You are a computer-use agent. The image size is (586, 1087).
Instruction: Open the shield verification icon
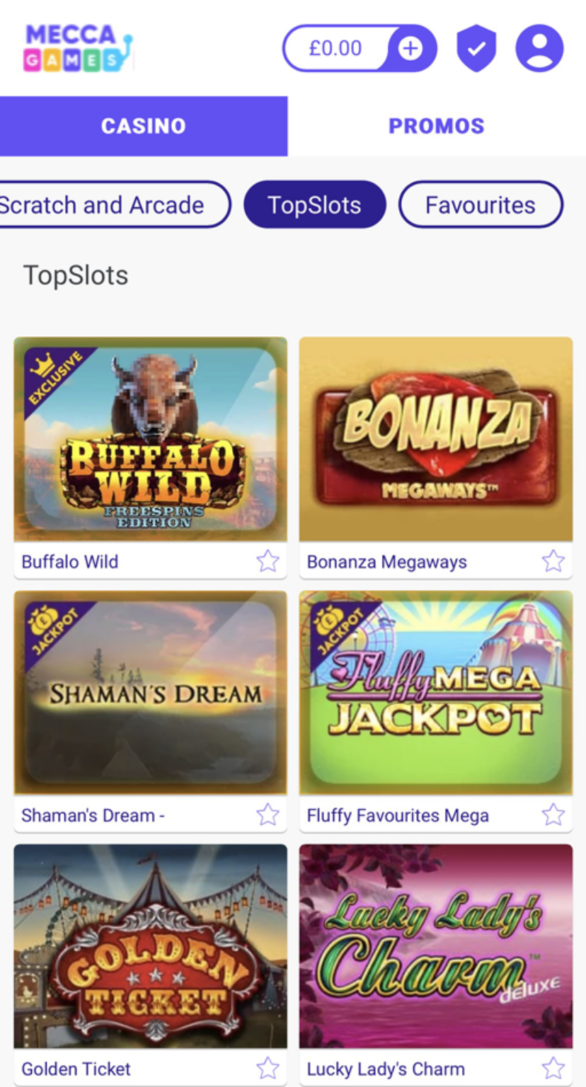[x=476, y=48]
